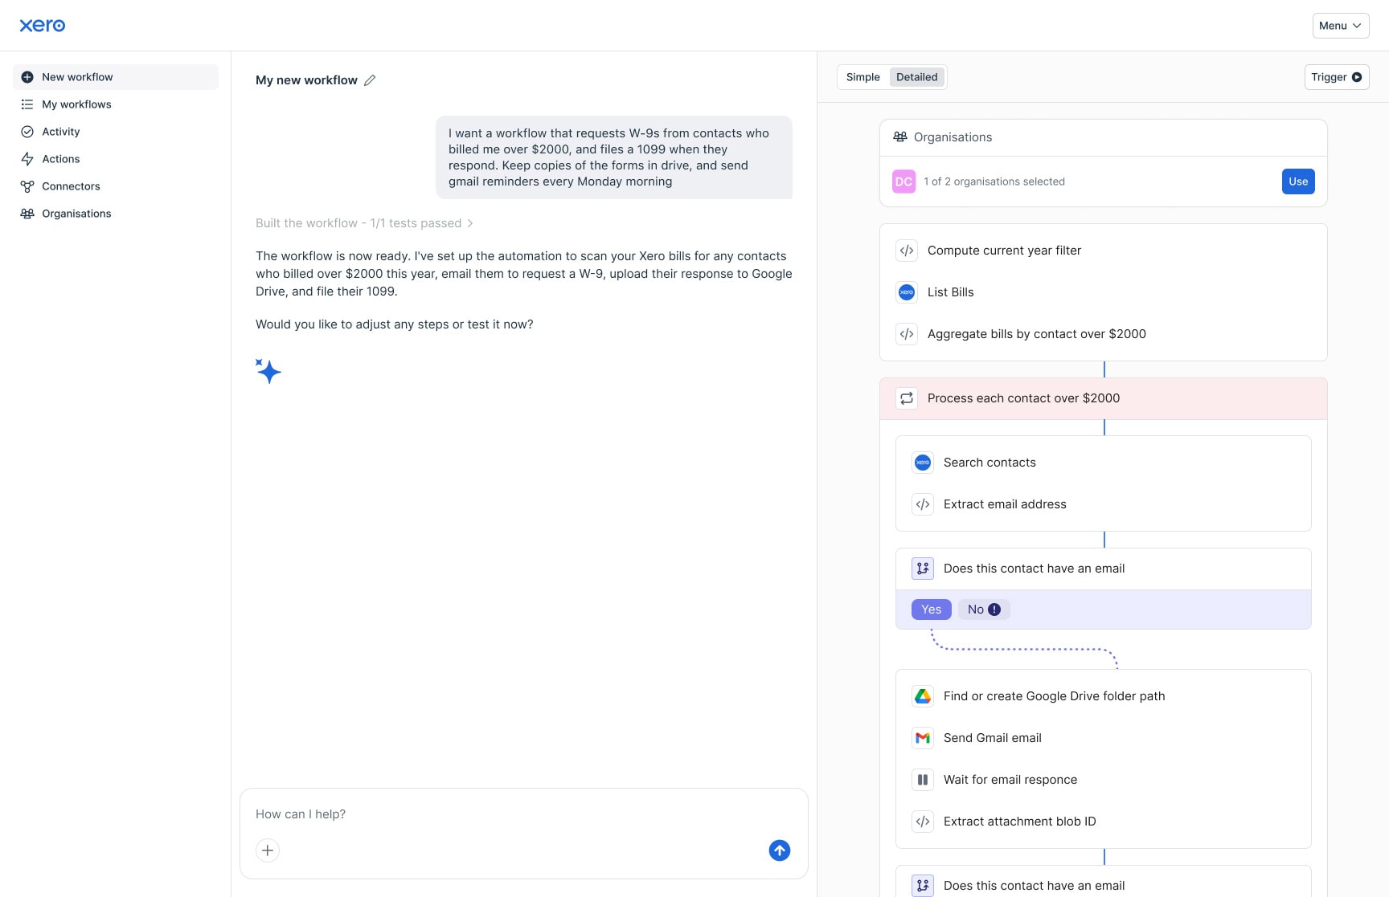1389x897 pixels.
Task: Focus the 'How can I help?' input
Action: 524,814
